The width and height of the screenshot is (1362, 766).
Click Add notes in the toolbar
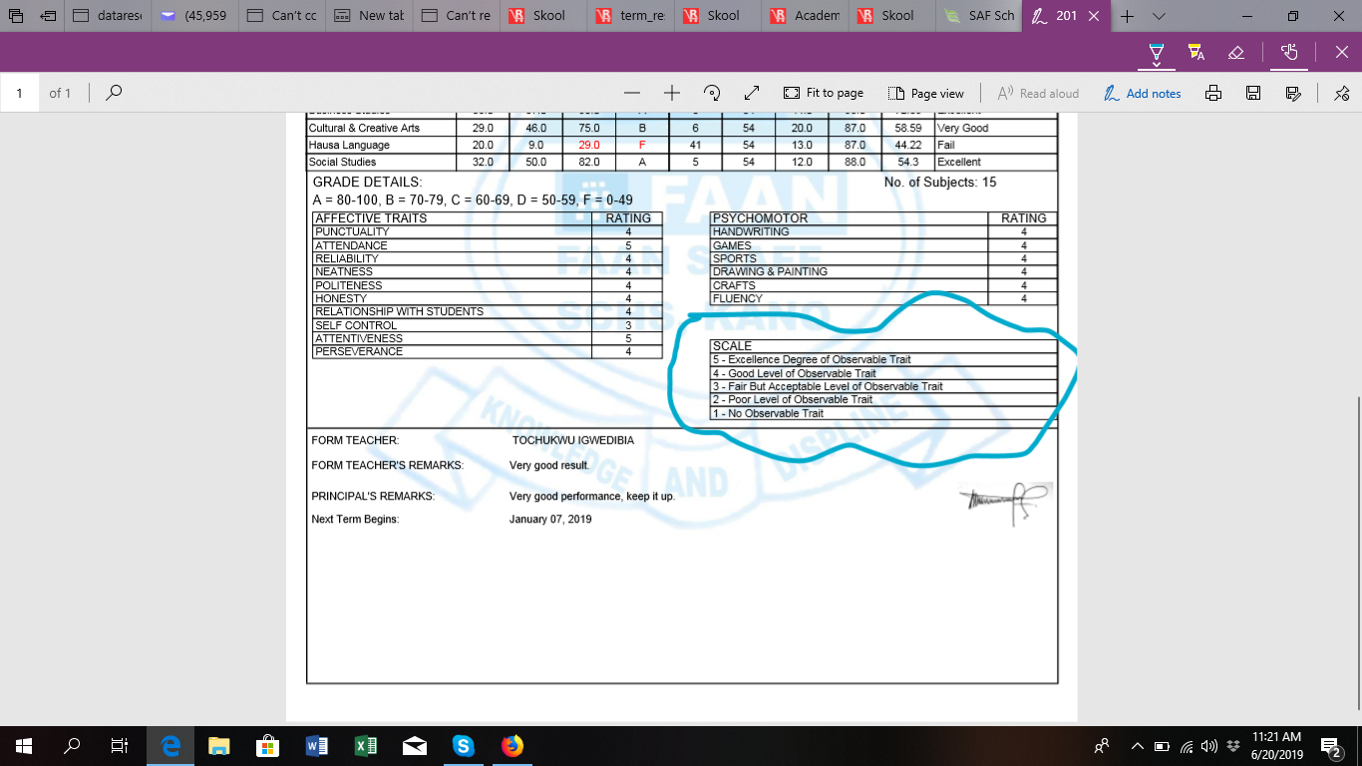(1143, 93)
